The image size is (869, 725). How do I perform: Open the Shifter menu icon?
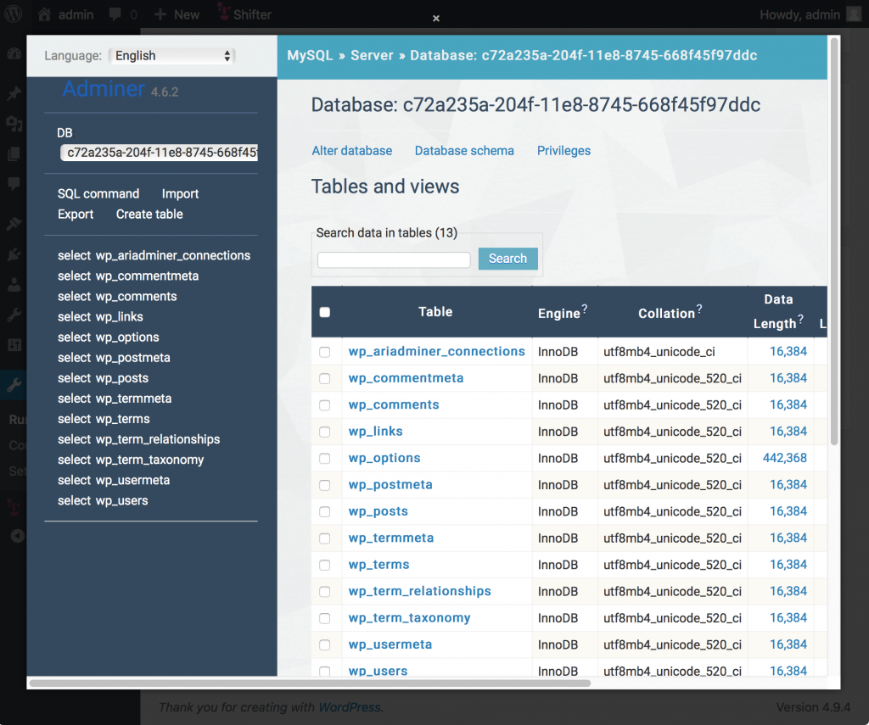click(224, 12)
